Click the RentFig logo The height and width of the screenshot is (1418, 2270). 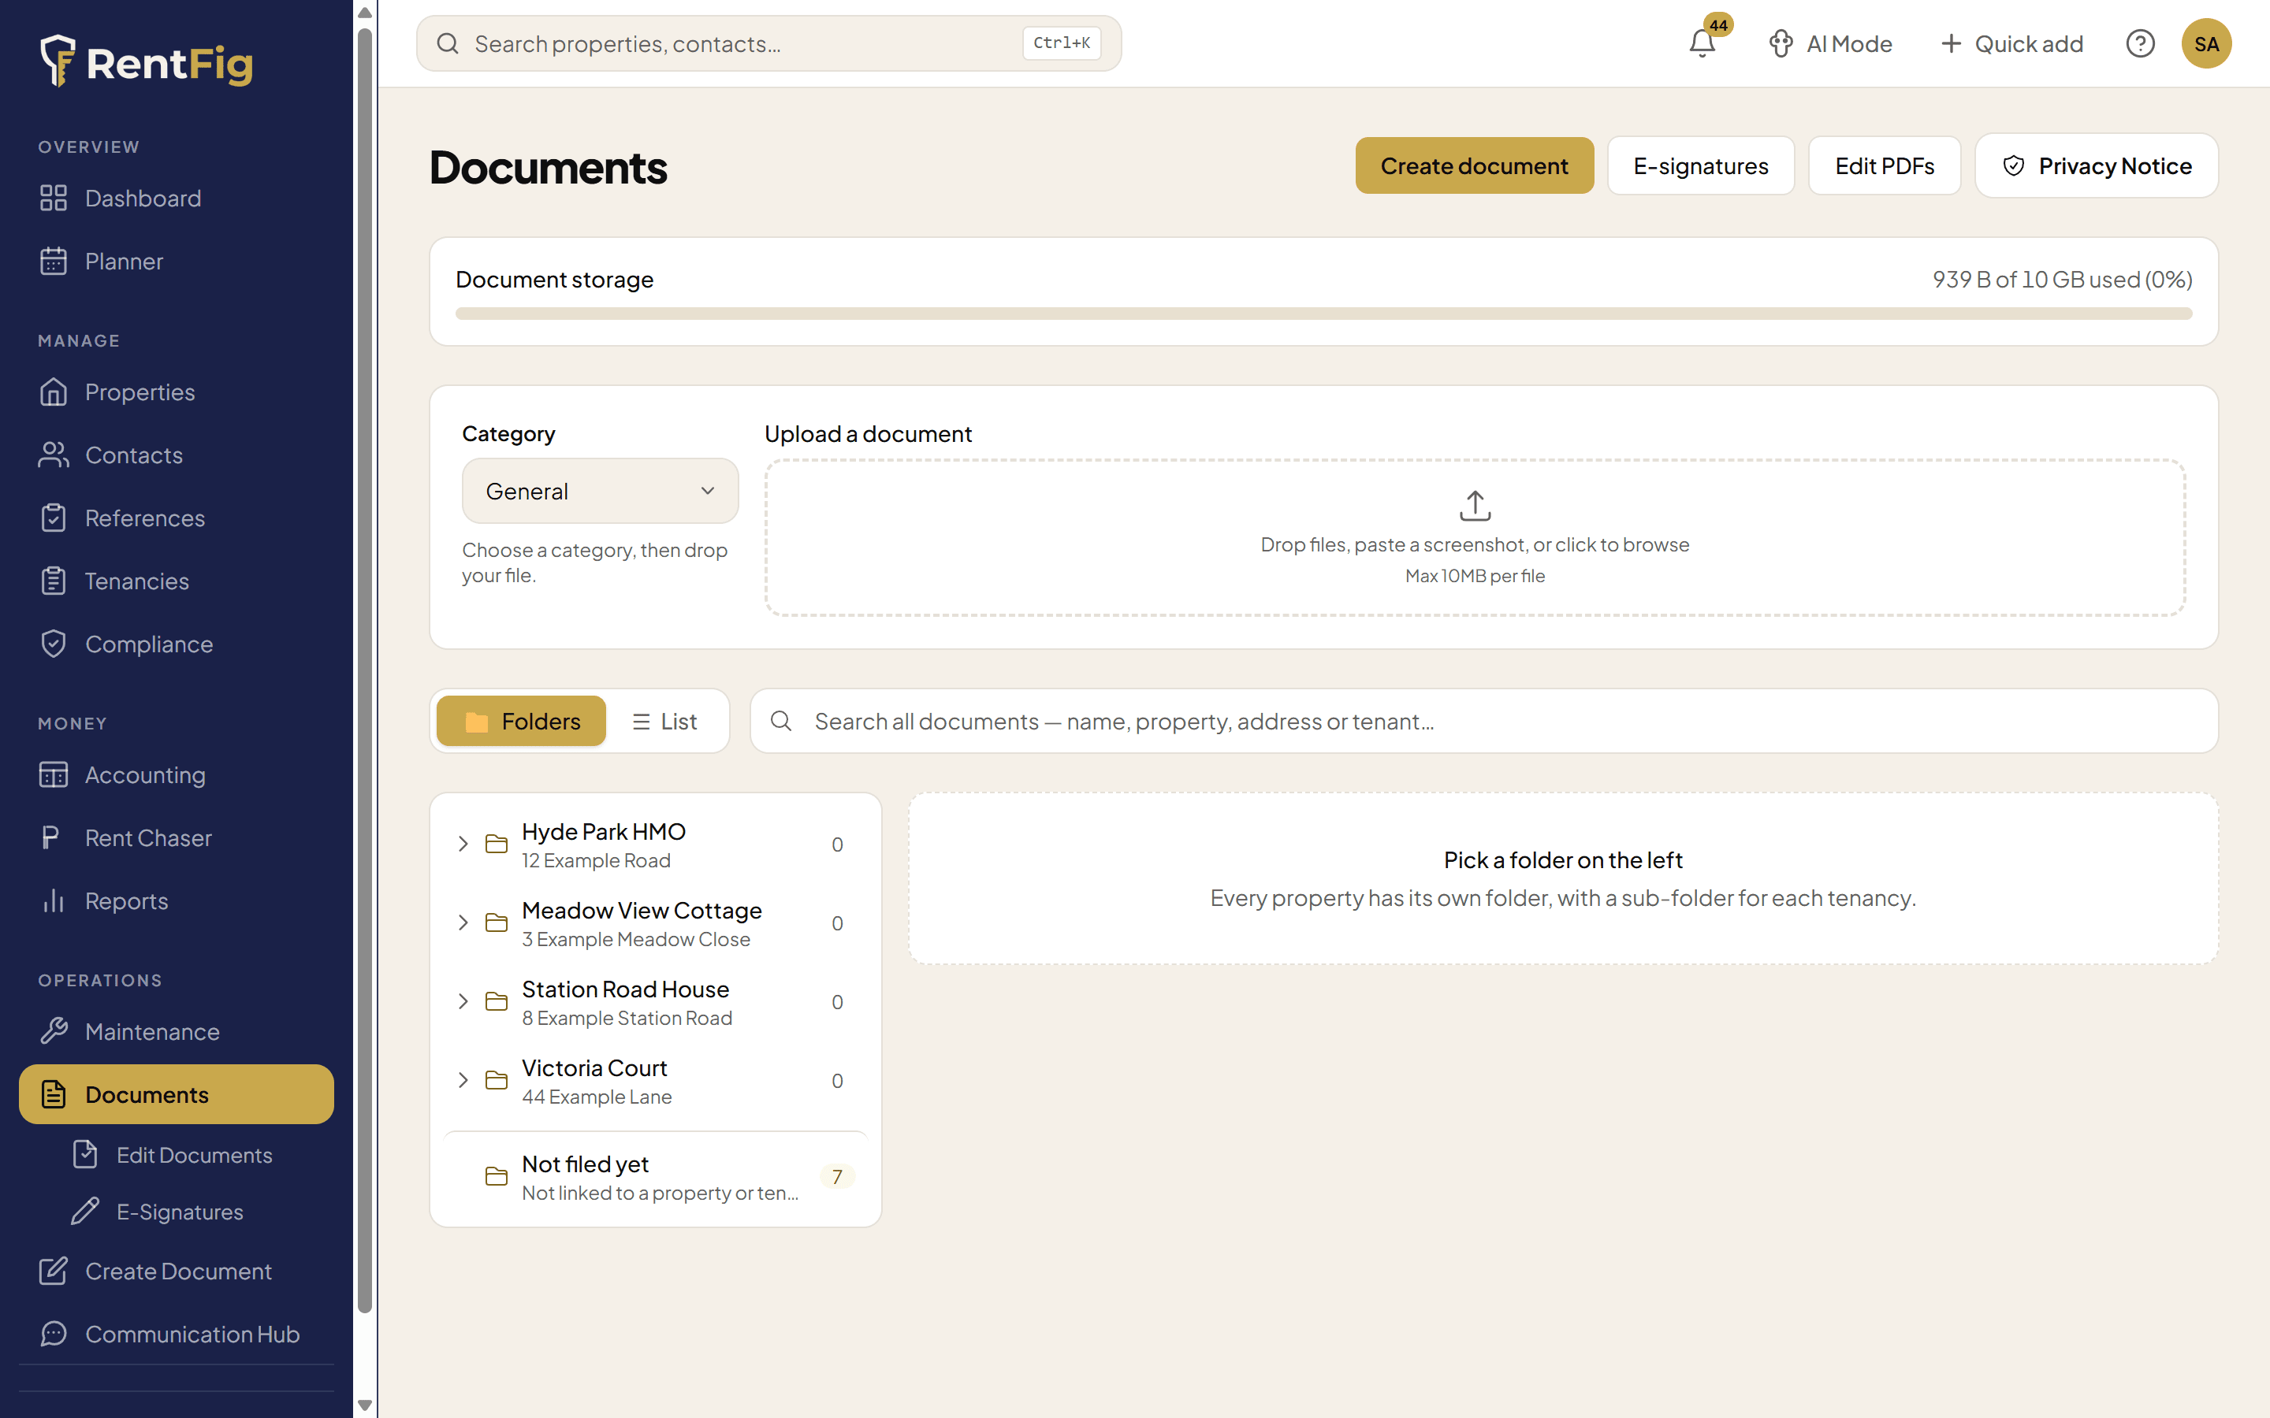tap(147, 62)
